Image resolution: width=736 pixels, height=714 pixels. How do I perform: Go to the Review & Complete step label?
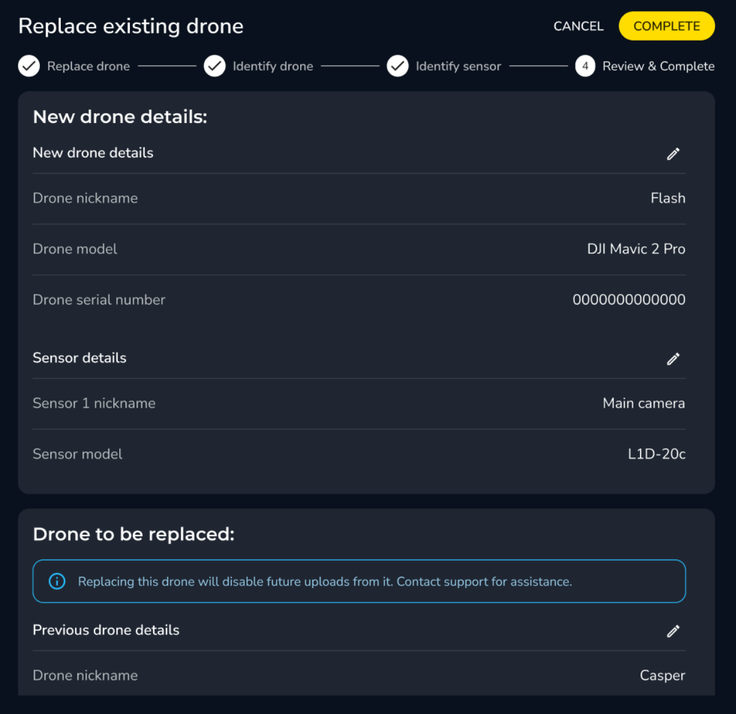point(658,66)
